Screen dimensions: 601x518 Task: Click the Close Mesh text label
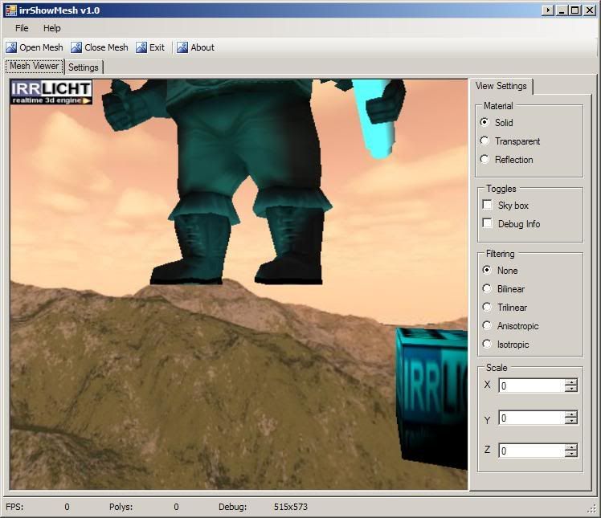[x=106, y=47]
